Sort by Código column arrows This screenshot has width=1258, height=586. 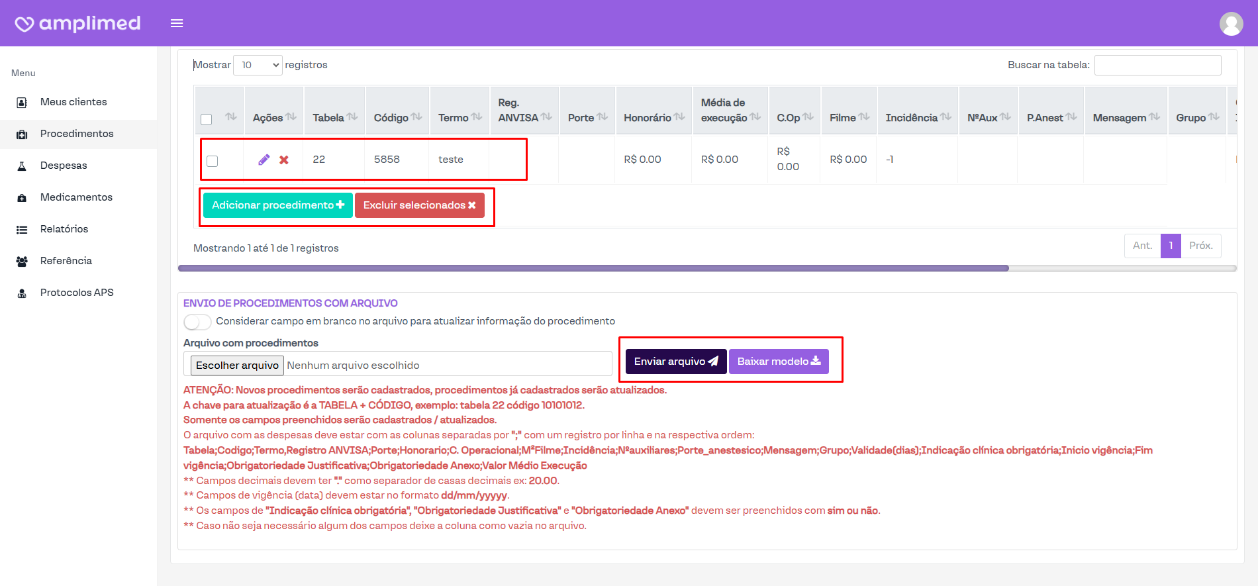pos(416,117)
